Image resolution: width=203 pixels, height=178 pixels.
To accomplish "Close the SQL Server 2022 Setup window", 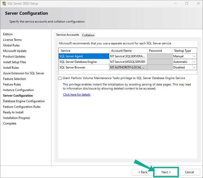I will [x=198, y=3].
